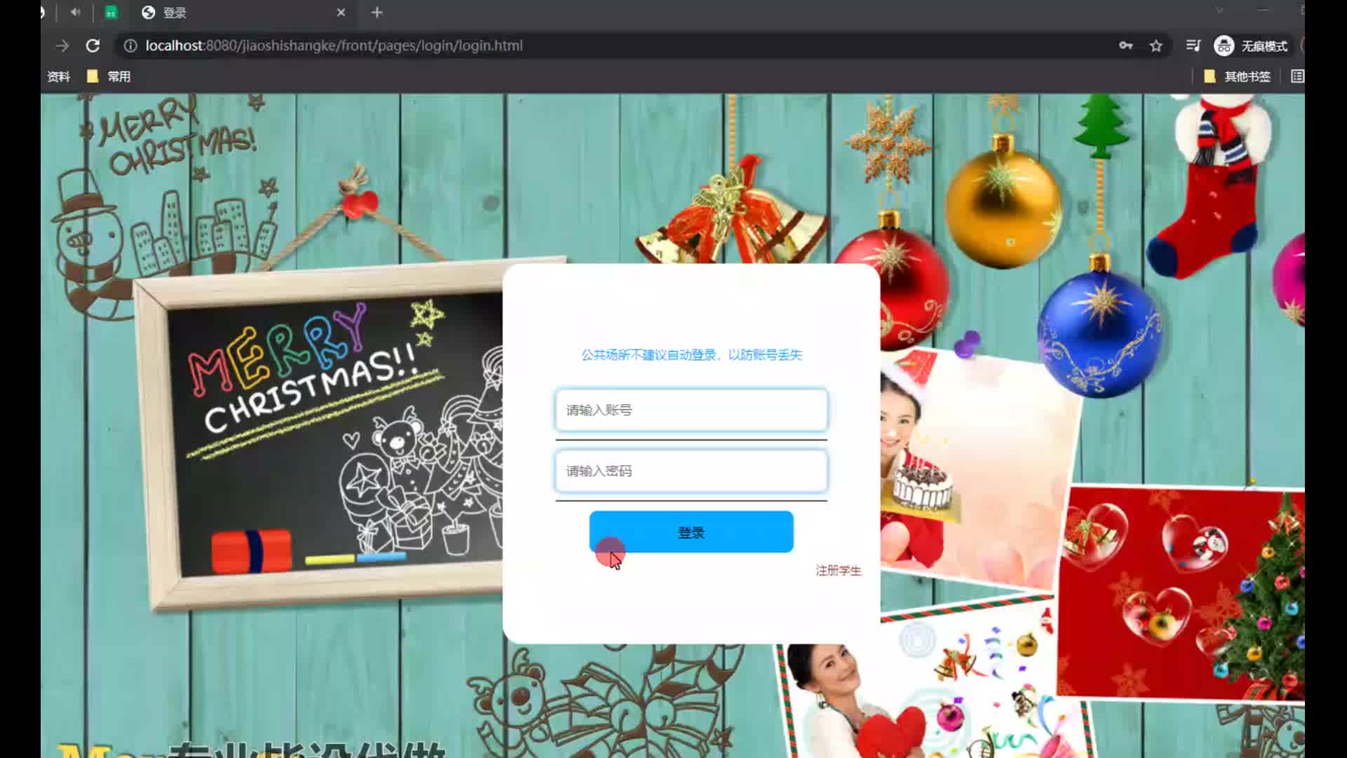Open the reading list icon
The width and height of the screenshot is (1347, 758).
1297,77
